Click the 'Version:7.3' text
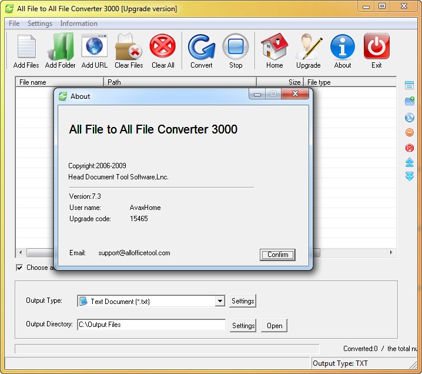The image size is (422, 374). [x=85, y=196]
